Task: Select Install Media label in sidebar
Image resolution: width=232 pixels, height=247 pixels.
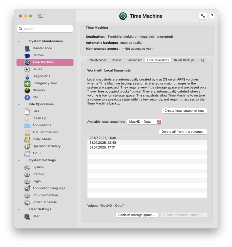Action: click(42, 139)
